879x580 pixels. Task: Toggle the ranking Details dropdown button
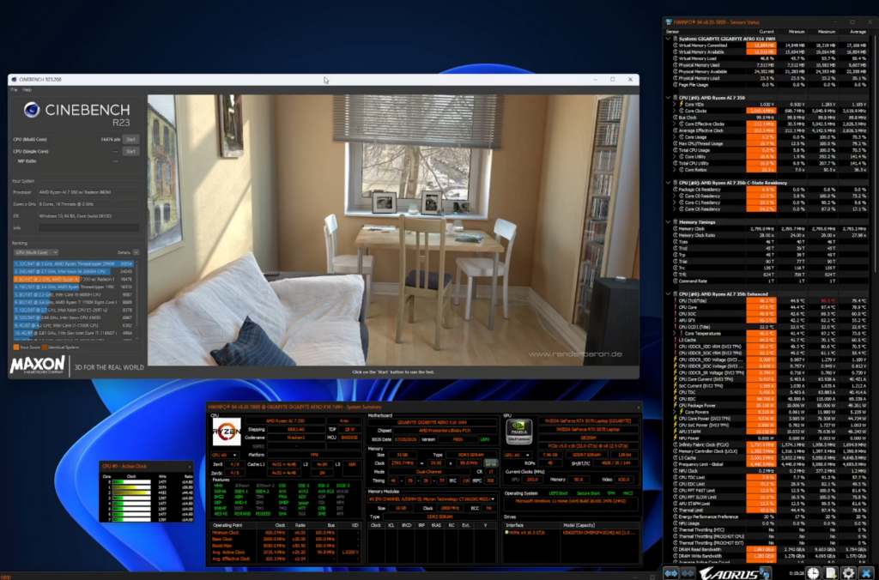(136, 252)
